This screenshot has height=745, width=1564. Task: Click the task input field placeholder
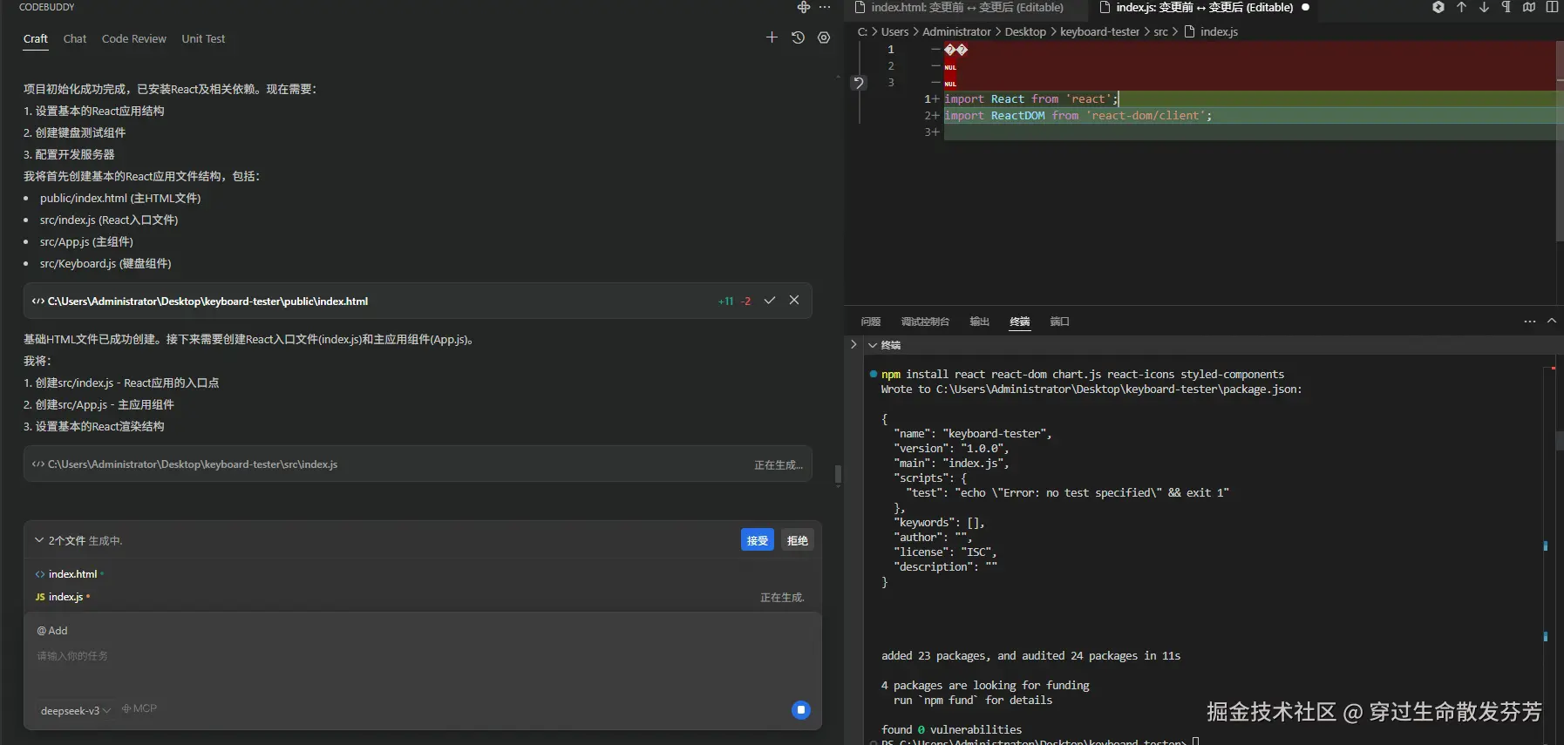[x=72, y=656]
